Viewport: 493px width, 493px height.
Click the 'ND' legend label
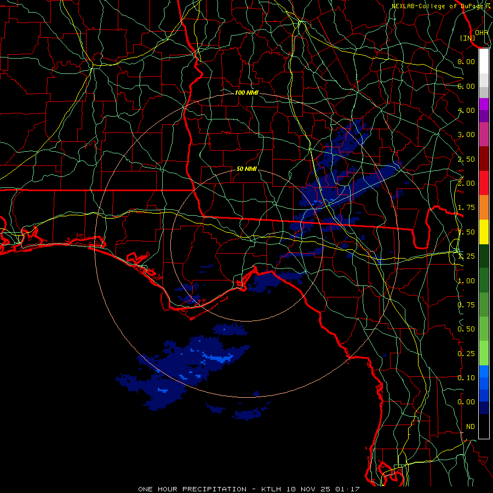tap(471, 427)
